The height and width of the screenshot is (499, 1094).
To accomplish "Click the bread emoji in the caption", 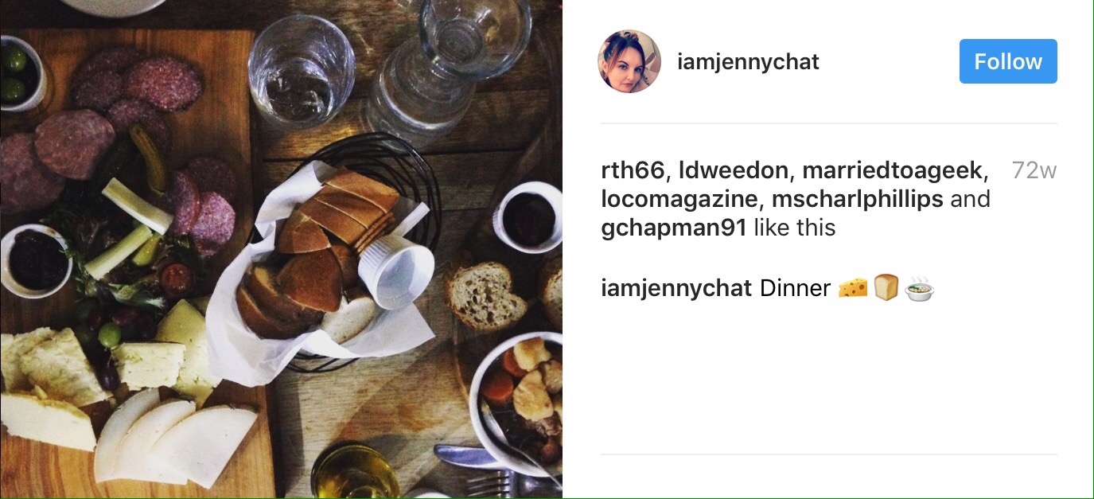I will pyautogui.click(x=886, y=287).
